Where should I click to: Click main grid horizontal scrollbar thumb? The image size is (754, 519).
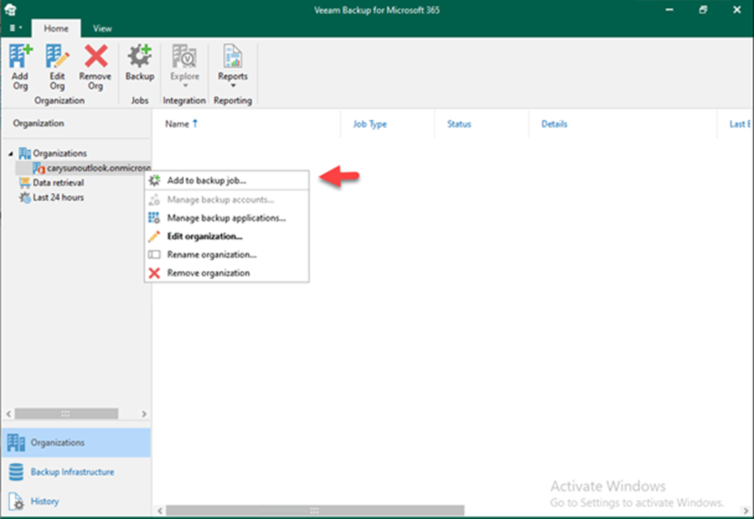(x=315, y=511)
